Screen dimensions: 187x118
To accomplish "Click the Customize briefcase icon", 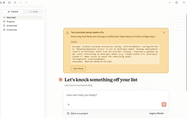I will pyautogui.click(x=4, y=30).
